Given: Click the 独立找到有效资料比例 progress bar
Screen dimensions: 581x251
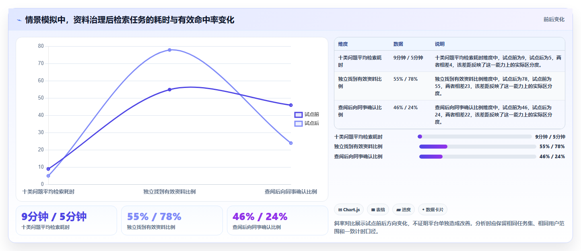Looking at the screenshot, I should click(478, 147).
